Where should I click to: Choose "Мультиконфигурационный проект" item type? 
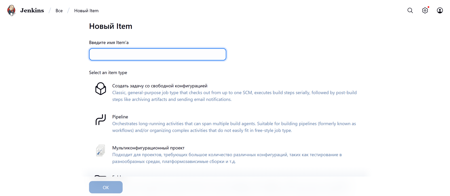[148, 148]
